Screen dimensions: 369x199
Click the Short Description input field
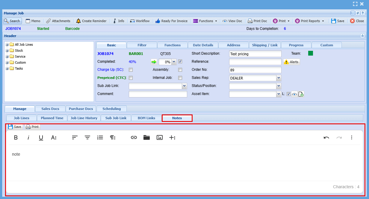click(255, 54)
